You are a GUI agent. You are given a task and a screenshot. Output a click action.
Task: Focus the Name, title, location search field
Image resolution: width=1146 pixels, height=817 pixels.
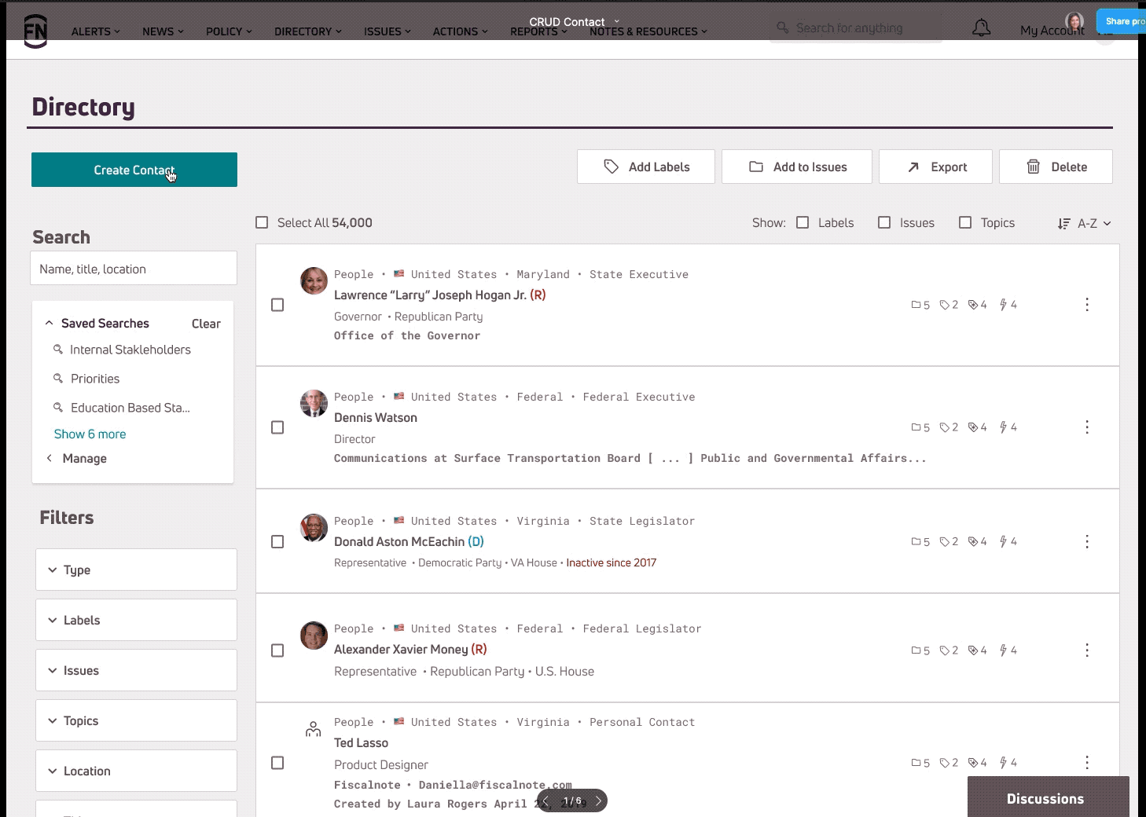(134, 269)
